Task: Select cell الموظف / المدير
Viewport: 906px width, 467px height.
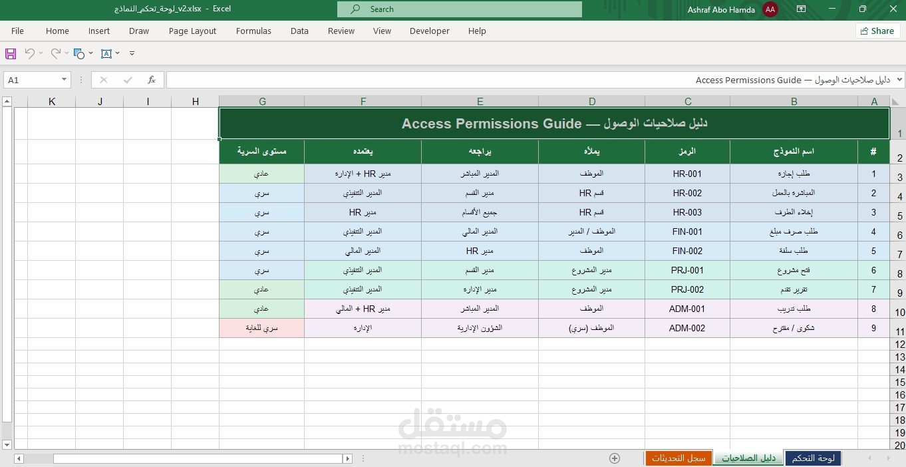Action: tap(592, 232)
